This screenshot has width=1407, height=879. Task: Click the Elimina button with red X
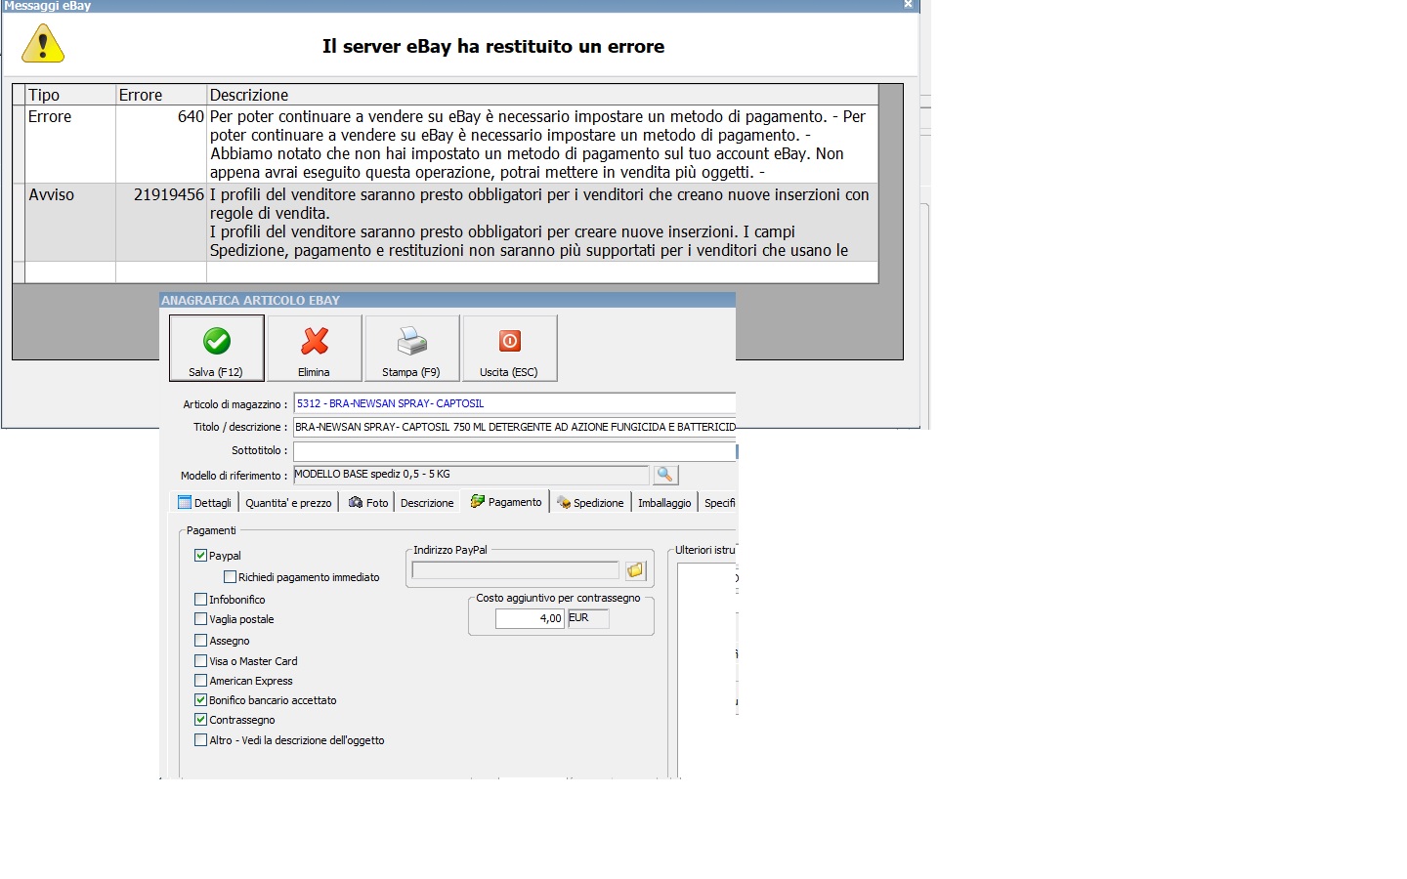[315, 348]
